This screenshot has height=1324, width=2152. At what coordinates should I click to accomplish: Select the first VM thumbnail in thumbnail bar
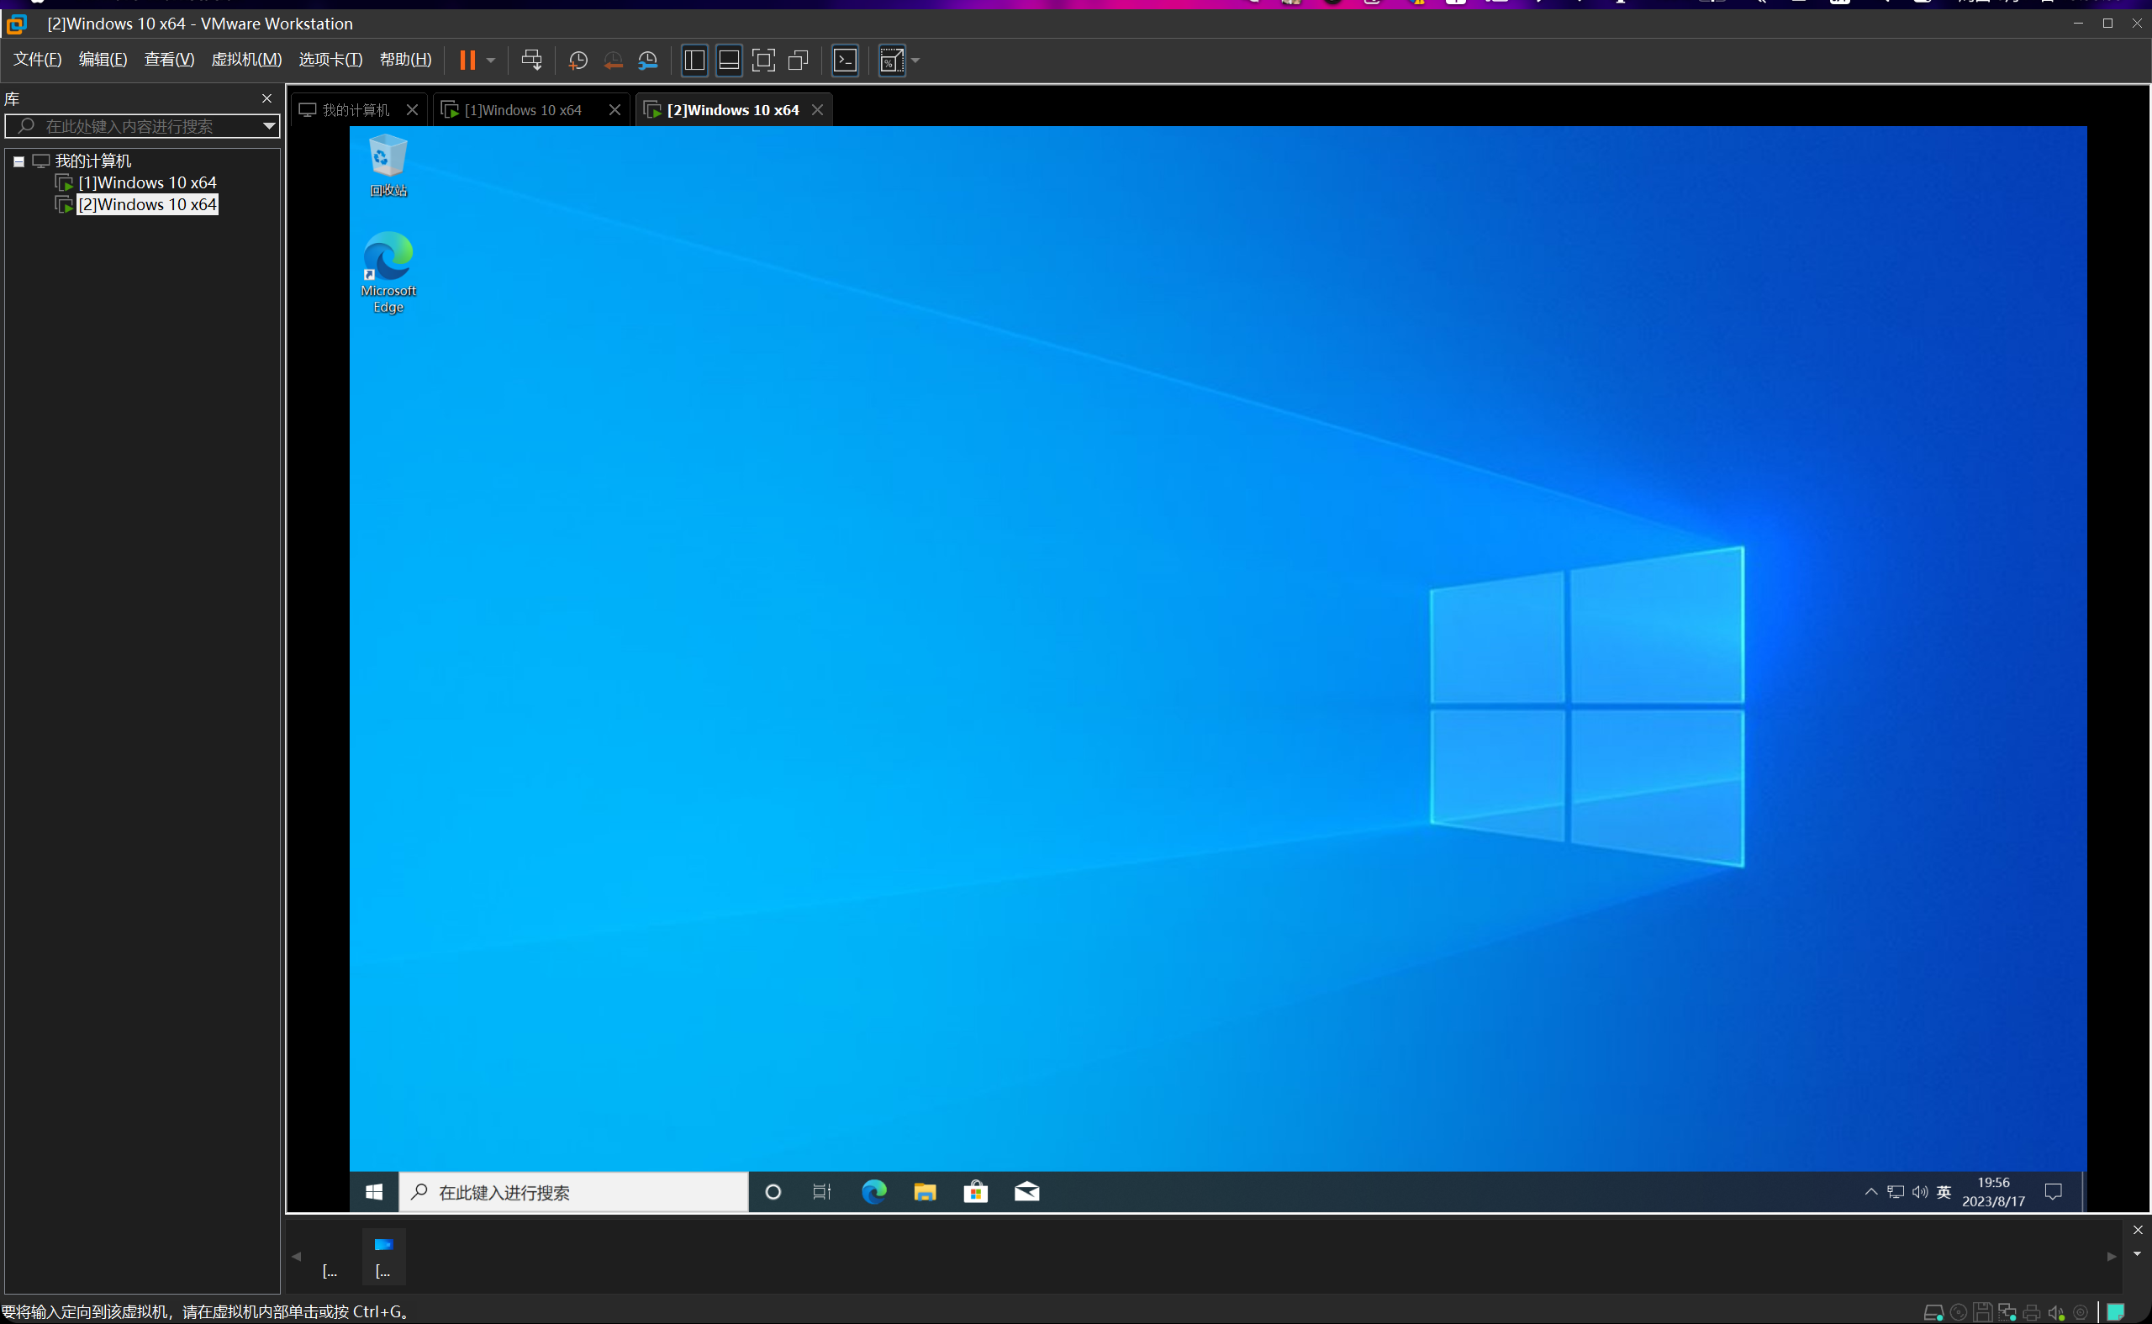[x=330, y=1257]
